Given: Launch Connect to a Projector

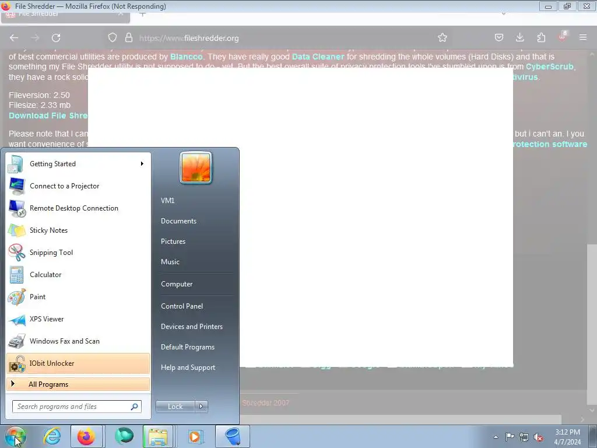Looking at the screenshot, I should coord(78,186).
